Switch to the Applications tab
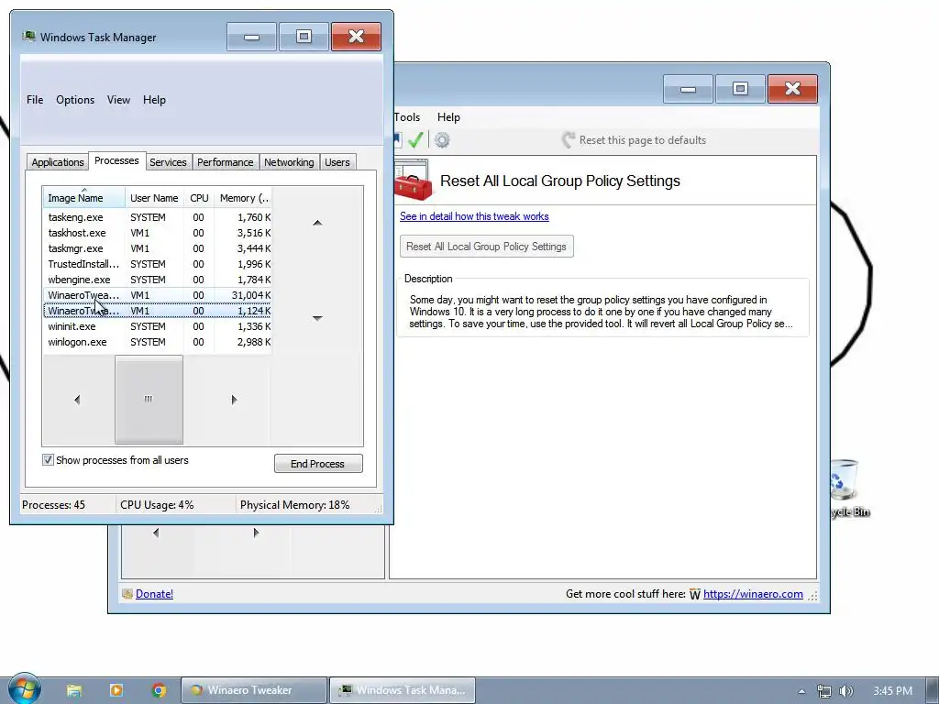The height and width of the screenshot is (704, 939). (x=58, y=162)
